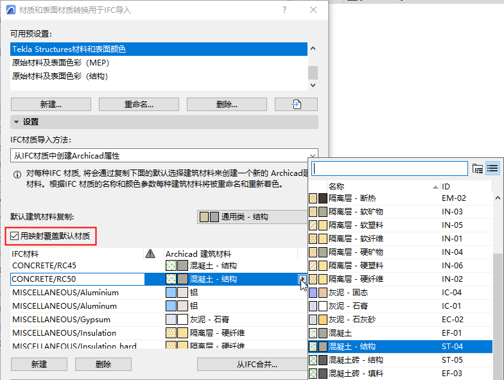Choose 隔离层 - 软纤维 in material list
Screen dimensions: 504x380
(400, 239)
